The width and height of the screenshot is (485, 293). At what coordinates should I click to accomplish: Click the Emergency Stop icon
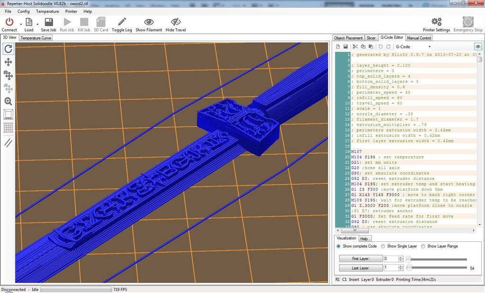coord(468,22)
